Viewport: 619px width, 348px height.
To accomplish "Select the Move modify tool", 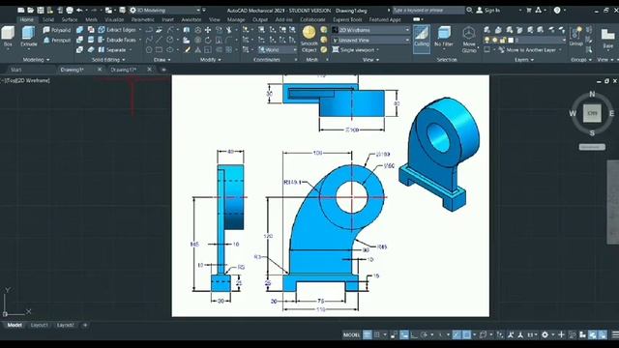I will pos(208,30).
